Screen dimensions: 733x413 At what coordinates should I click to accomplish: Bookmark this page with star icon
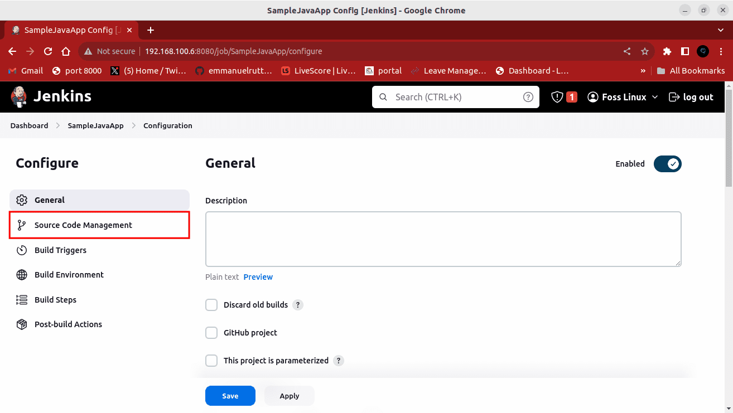coord(645,51)
